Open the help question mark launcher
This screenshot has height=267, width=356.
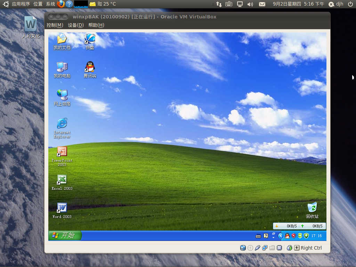[69, 4]
